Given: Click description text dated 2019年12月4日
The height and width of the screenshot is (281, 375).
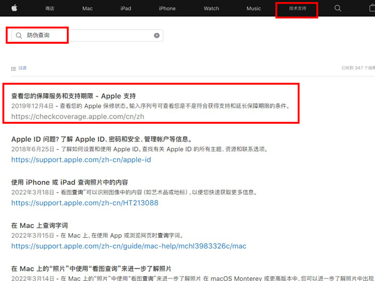Looking at the screenshot, I should point(151,106).
